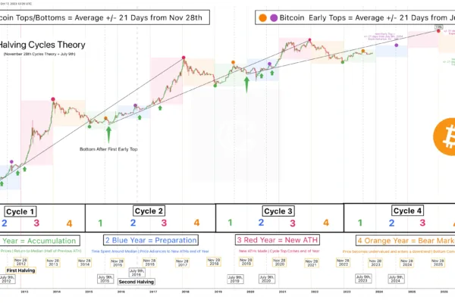Click the small green arrow below the mid-2017 price

[x=160, y=108]
